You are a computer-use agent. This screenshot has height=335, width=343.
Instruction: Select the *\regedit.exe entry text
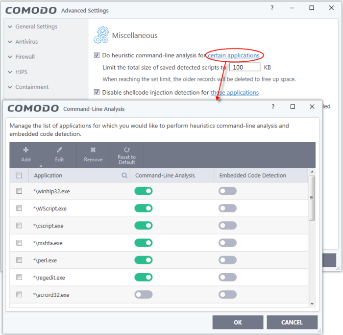tap(49, 278)
